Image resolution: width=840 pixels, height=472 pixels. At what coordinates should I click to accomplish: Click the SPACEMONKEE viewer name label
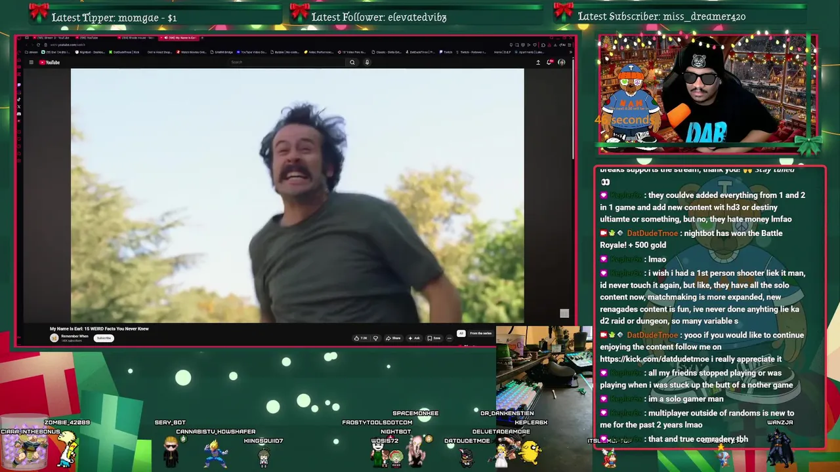pos(415,414)
